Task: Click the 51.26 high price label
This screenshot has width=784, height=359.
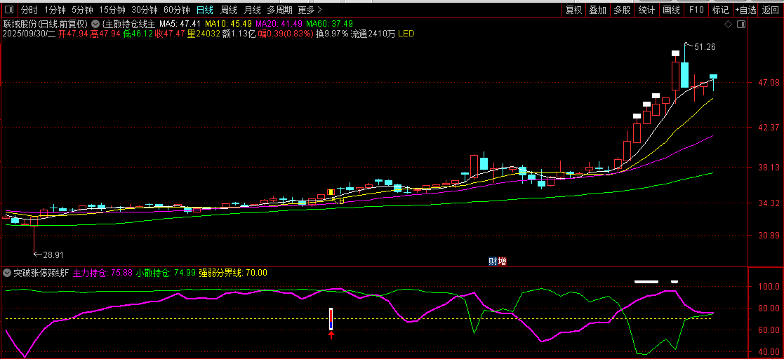Action: click(705, 47)
